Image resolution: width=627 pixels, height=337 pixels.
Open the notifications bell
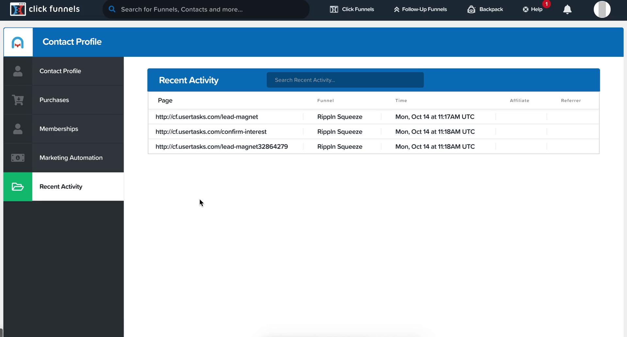coord(567,9)
